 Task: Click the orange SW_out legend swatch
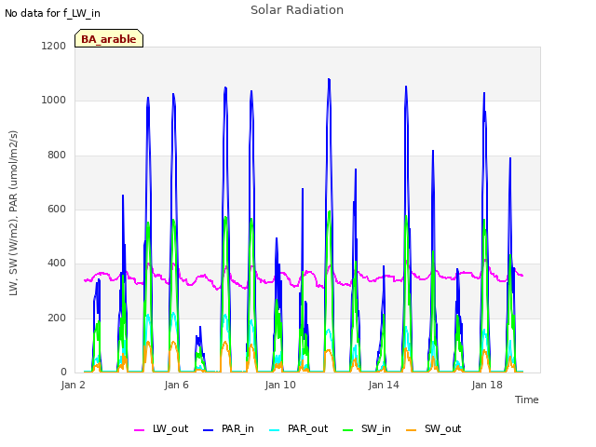tap(411, 430)
